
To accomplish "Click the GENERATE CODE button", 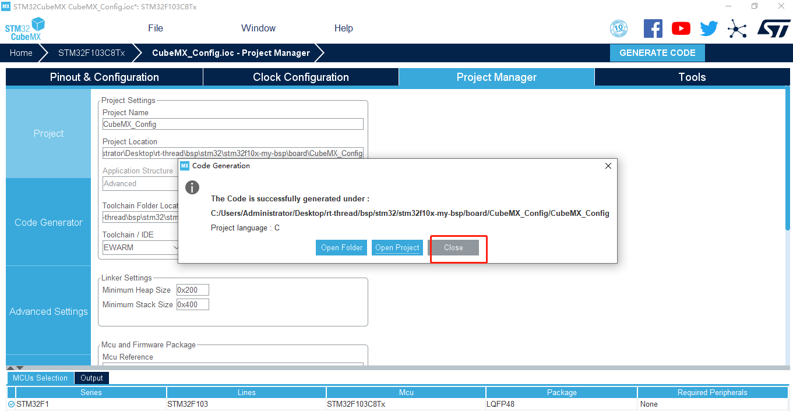I will (657, 53).
